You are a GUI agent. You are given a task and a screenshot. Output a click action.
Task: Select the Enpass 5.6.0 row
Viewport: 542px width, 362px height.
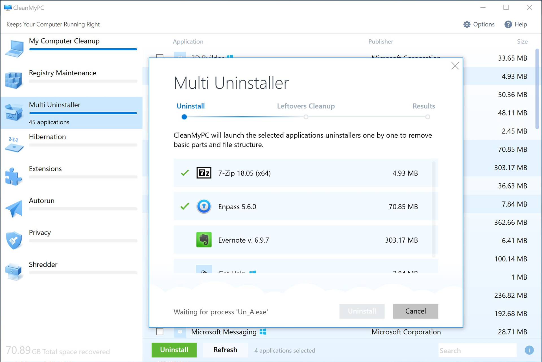click(306, 206)
